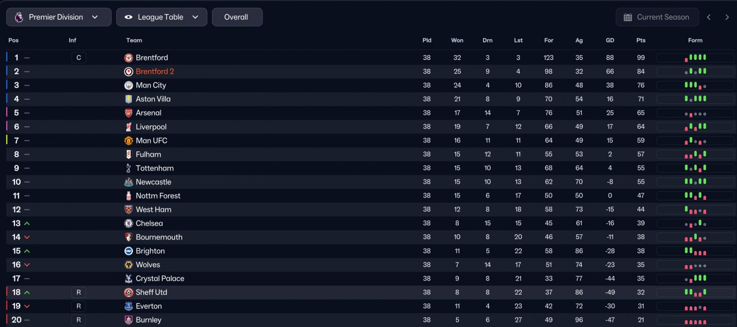Screen dimensions: 737x327
Task: Click the Chelsea club badge
Action: pos(128,223)
